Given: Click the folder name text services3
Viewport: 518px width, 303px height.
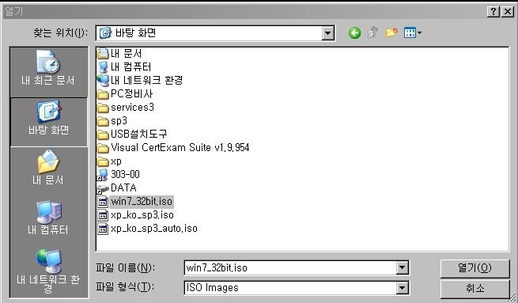Looking at the screenshot, I should 132,108.
